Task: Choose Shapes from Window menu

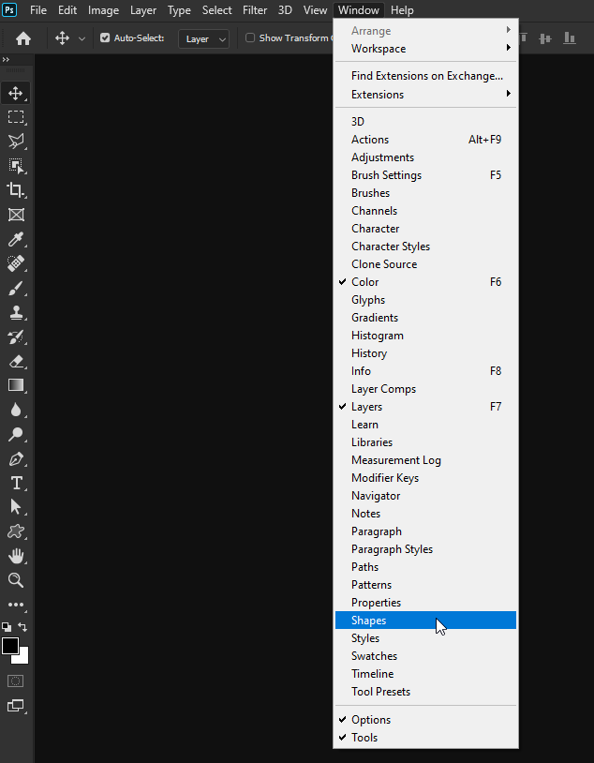Action: pos(425,620)
